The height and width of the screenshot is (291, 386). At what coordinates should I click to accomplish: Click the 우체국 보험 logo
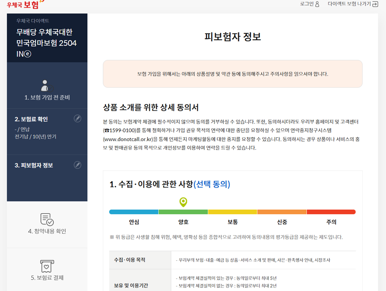pos(25,5)
